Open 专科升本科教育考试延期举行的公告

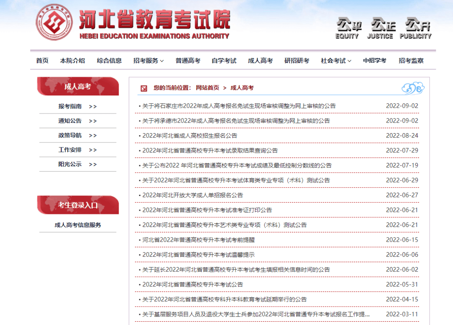(x=224, y=299)
